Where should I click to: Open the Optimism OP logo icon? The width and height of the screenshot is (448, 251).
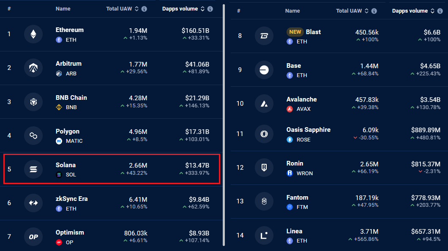point(33,237)
